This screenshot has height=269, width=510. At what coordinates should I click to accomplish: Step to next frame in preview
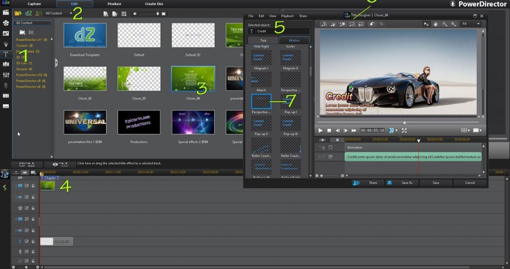point(346,131)
